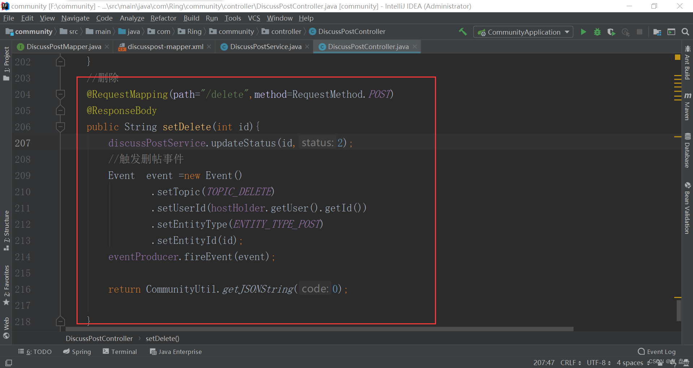Click line number 207 in the gutter

pyautogui.click(x=22, y=143)
